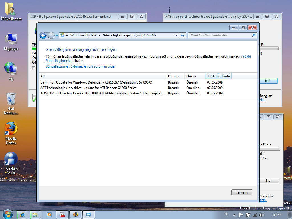Open the Action Center flag tray icon
The height and width of the screenshot is (219, 292).
tap(241, 215)
